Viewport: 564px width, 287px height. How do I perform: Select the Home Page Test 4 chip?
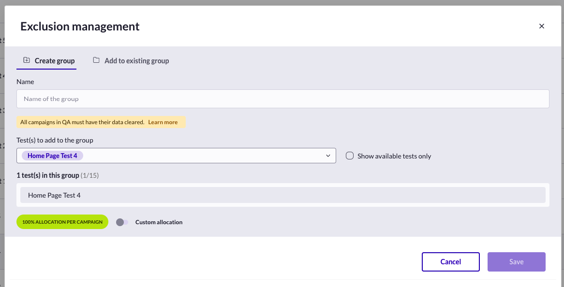point(53,156)
